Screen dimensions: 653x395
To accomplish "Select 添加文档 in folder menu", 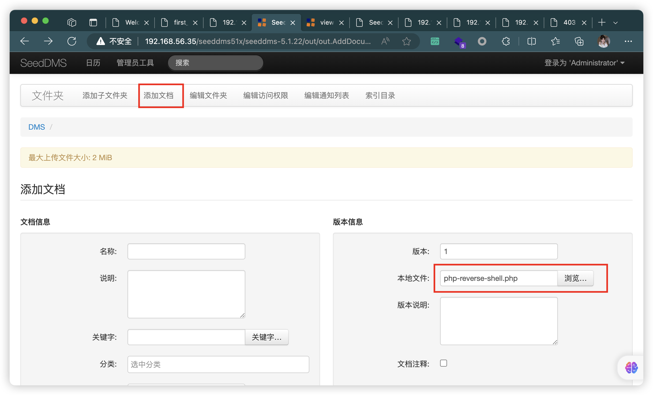I will pos(159,95).
